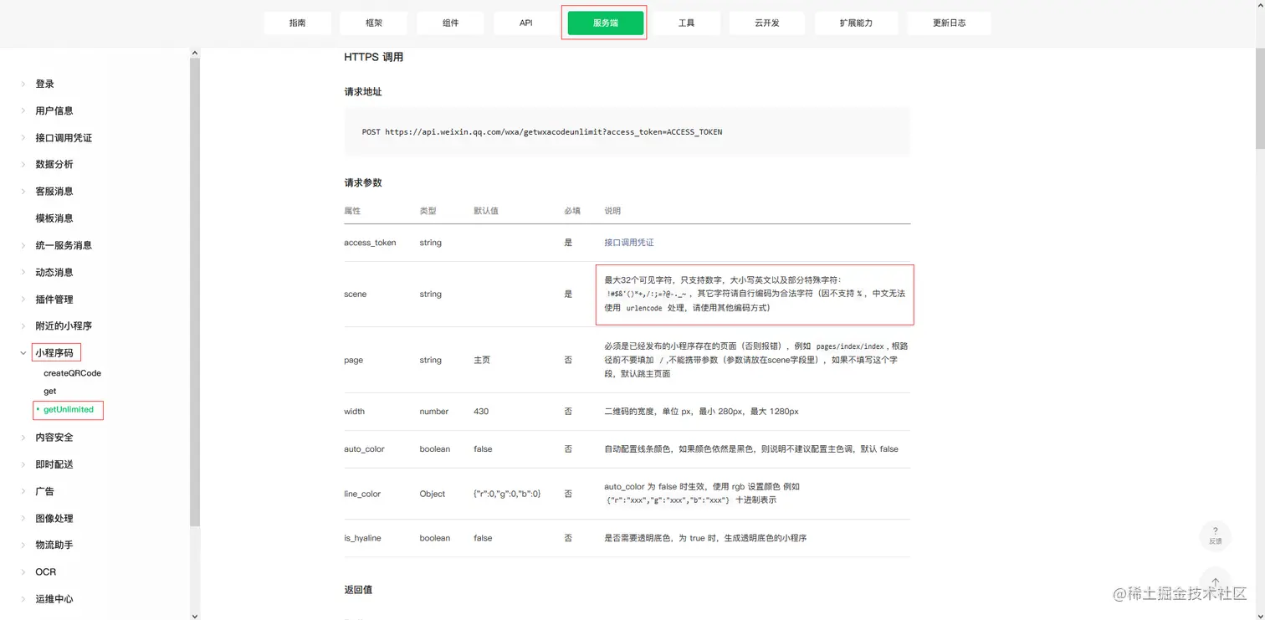Expand the 登录 chevron in sidebar
This screenshot has height=620, width=1265.
[x=23, y=84]
